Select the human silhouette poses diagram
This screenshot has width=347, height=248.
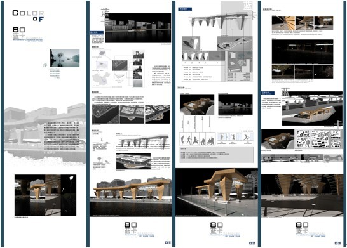(x=198, y=139)
